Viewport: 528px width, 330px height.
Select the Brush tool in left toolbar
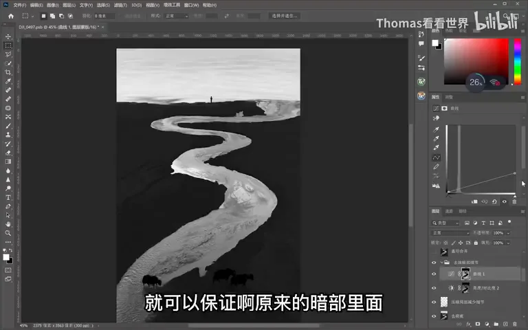tap(8, 126)
